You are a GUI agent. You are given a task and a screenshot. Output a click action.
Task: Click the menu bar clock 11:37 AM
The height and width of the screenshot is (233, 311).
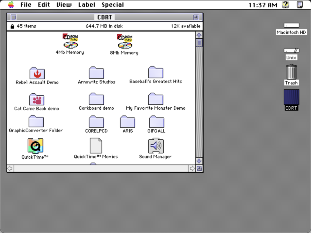[263, 5]
